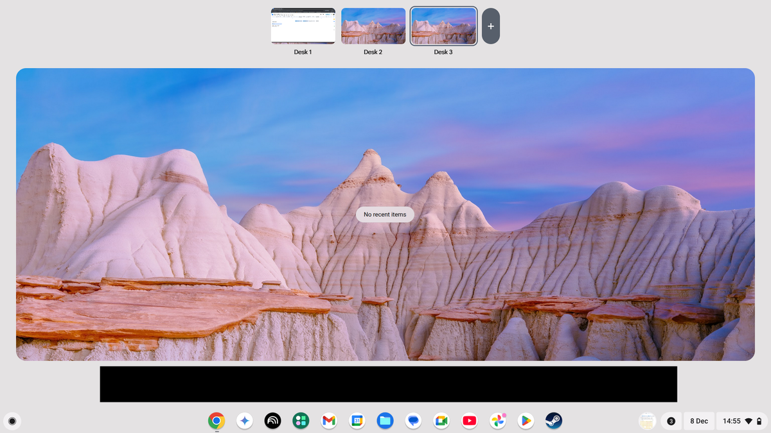This screenshot has width=771, height=433.
Task: Show the 3 notifications badge
Action: [x=671, y=421]
